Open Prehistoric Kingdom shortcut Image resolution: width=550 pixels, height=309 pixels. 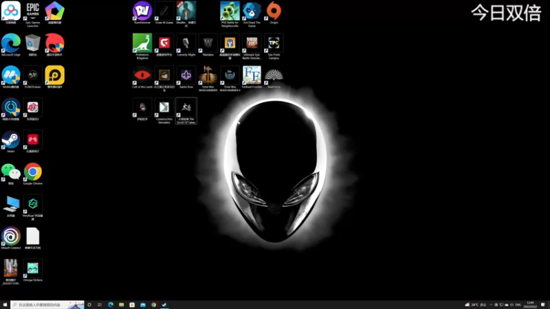pyautogui.click(x=142, y=46)
